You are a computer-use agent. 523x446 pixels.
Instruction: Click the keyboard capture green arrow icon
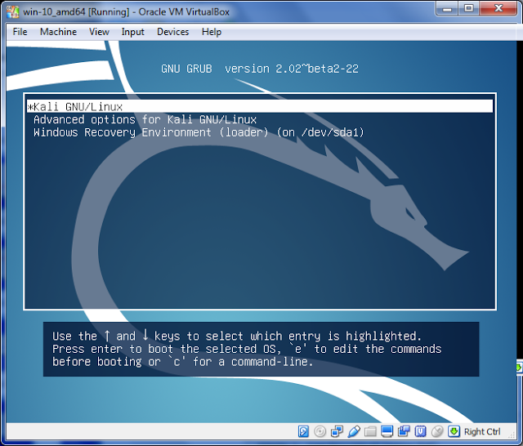tap(454, 431)
